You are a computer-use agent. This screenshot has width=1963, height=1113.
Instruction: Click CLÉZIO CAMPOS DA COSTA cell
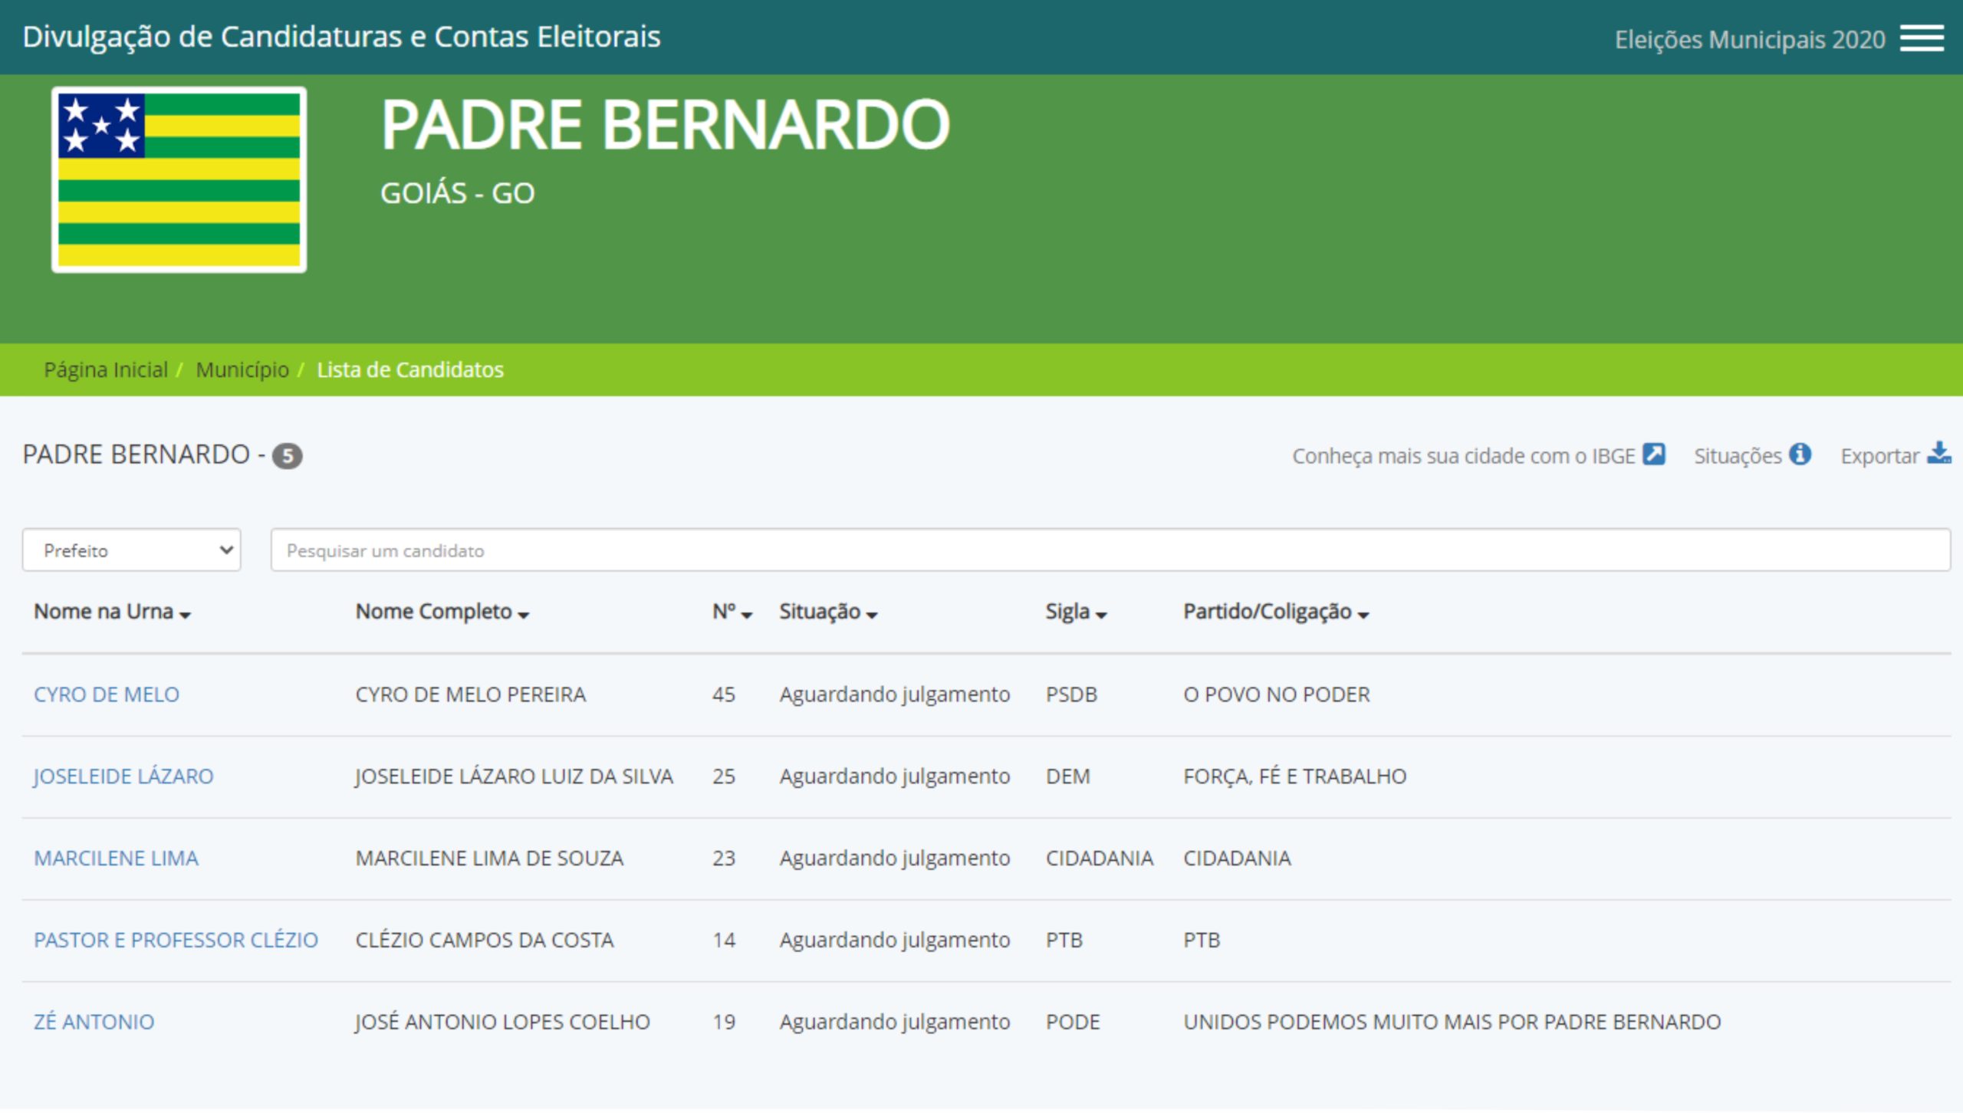tap(485, 941)
